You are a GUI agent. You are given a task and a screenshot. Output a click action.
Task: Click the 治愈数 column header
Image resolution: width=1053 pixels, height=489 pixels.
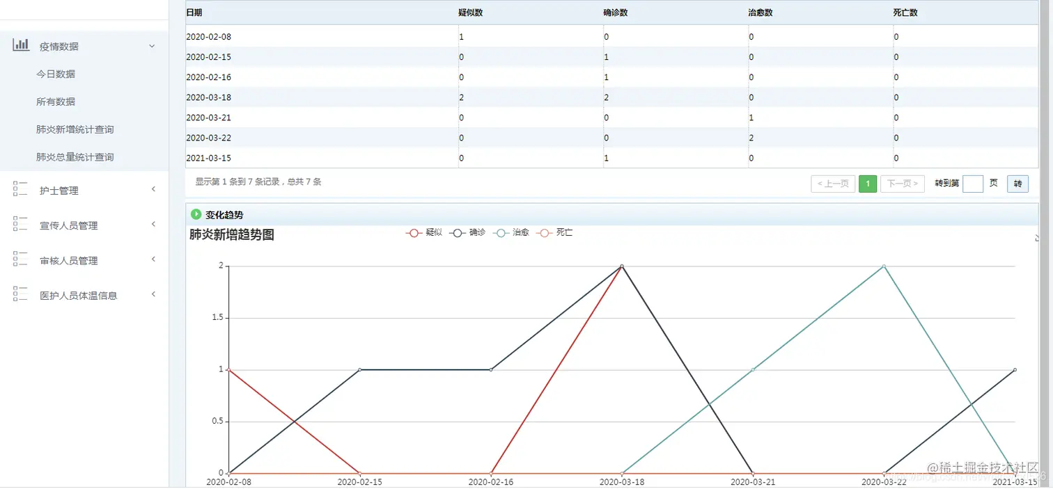click(x=760, y=13)
